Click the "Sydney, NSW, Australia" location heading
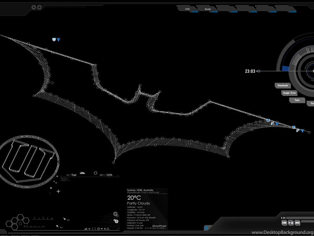Screen dimensions: 314x236 click(x=140, y=190)
